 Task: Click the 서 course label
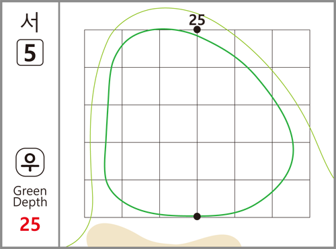point(30,23)
